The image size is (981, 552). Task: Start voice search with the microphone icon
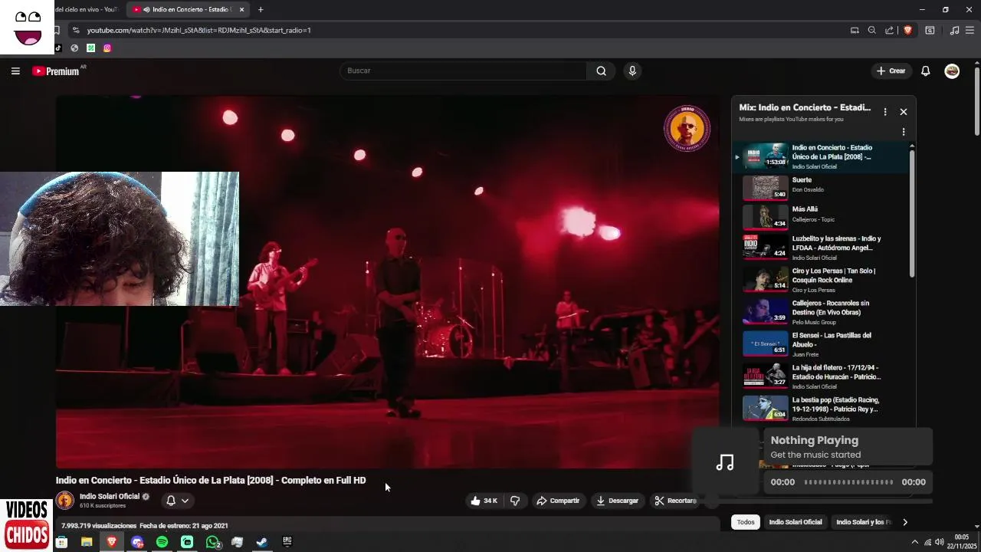pyautogui.click(x=632, y=71)
